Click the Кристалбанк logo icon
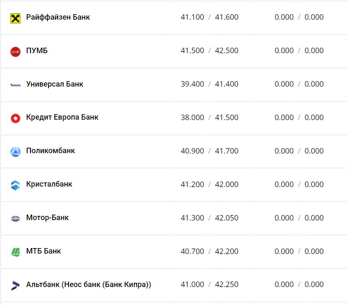Screen dimensions: 347x305 tap(15, 185)
